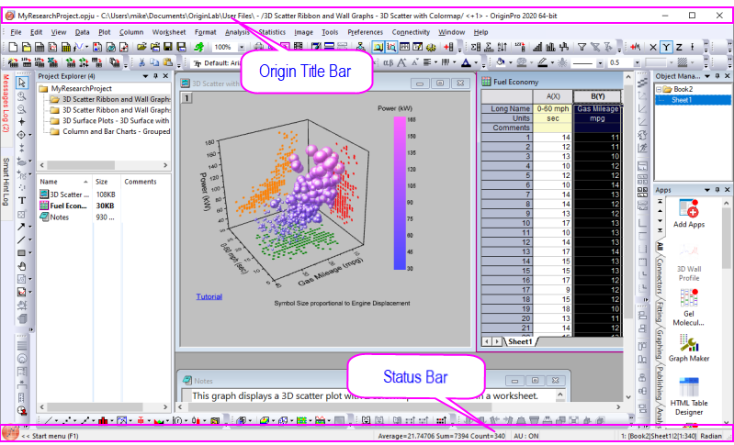Select the Notes file in Project Explorer list

tap(60, 217)
